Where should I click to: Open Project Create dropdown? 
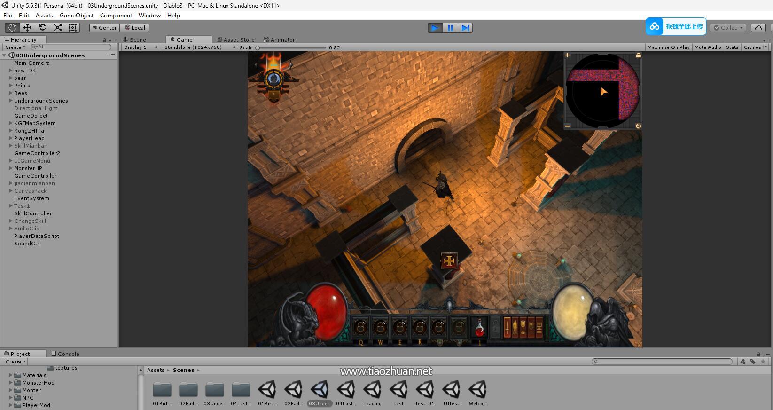click(x=16, y=362)
